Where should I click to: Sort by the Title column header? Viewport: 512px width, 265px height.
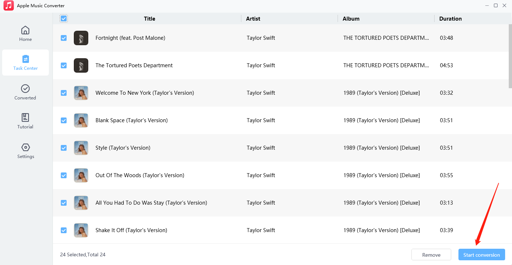click(x=149, y=19)
